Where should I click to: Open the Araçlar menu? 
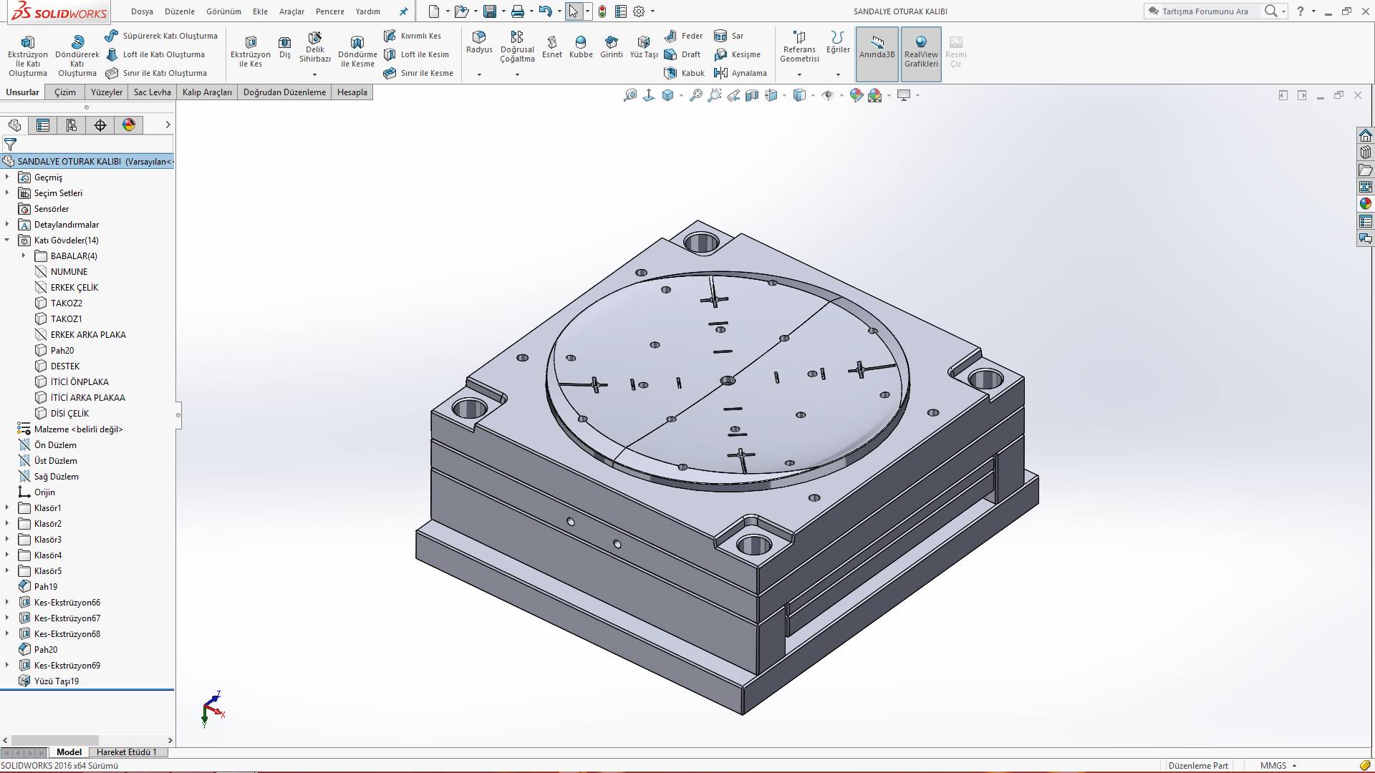pyautogui.click(x=291, y=11)
